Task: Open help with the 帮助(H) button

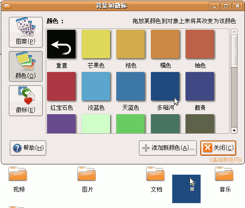Action: coord(28,148)
